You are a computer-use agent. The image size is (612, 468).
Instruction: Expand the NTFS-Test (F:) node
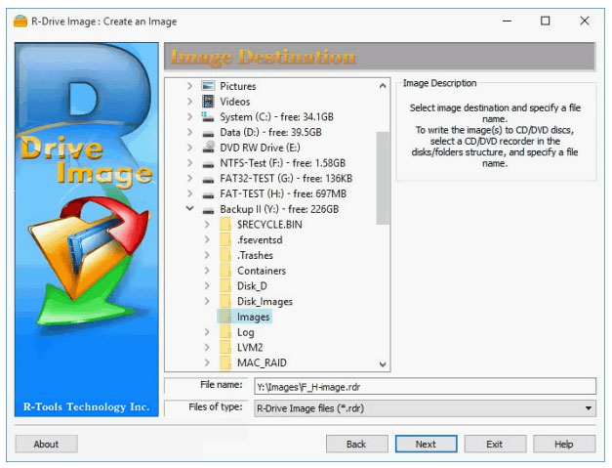click(x=189, y=162)
